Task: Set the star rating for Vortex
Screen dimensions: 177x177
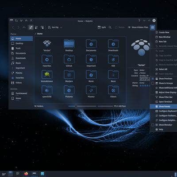Action: tap(145, 85)
